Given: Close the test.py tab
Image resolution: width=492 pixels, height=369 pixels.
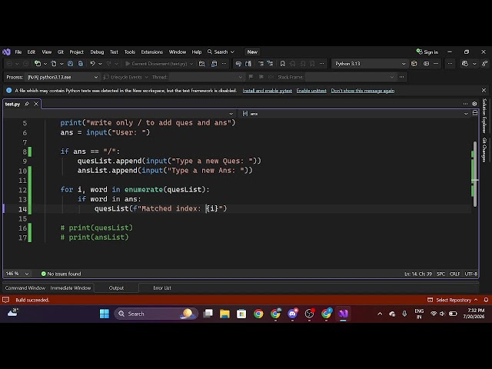Looking at the screenshot, I should coord(36,104).
